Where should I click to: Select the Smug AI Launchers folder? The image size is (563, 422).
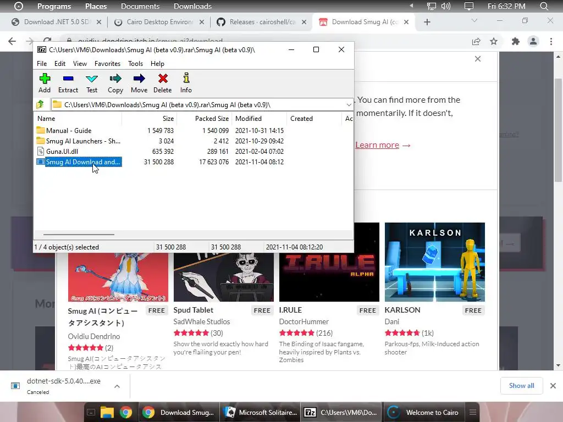point(79,141)
